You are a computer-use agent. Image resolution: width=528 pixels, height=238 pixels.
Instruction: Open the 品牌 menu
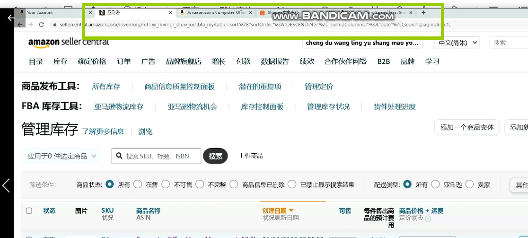(407, 61)
